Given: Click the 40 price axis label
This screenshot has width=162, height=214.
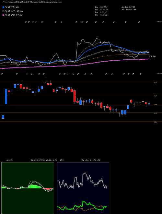Looking at the screenshot, I should (x=155, y=104).
